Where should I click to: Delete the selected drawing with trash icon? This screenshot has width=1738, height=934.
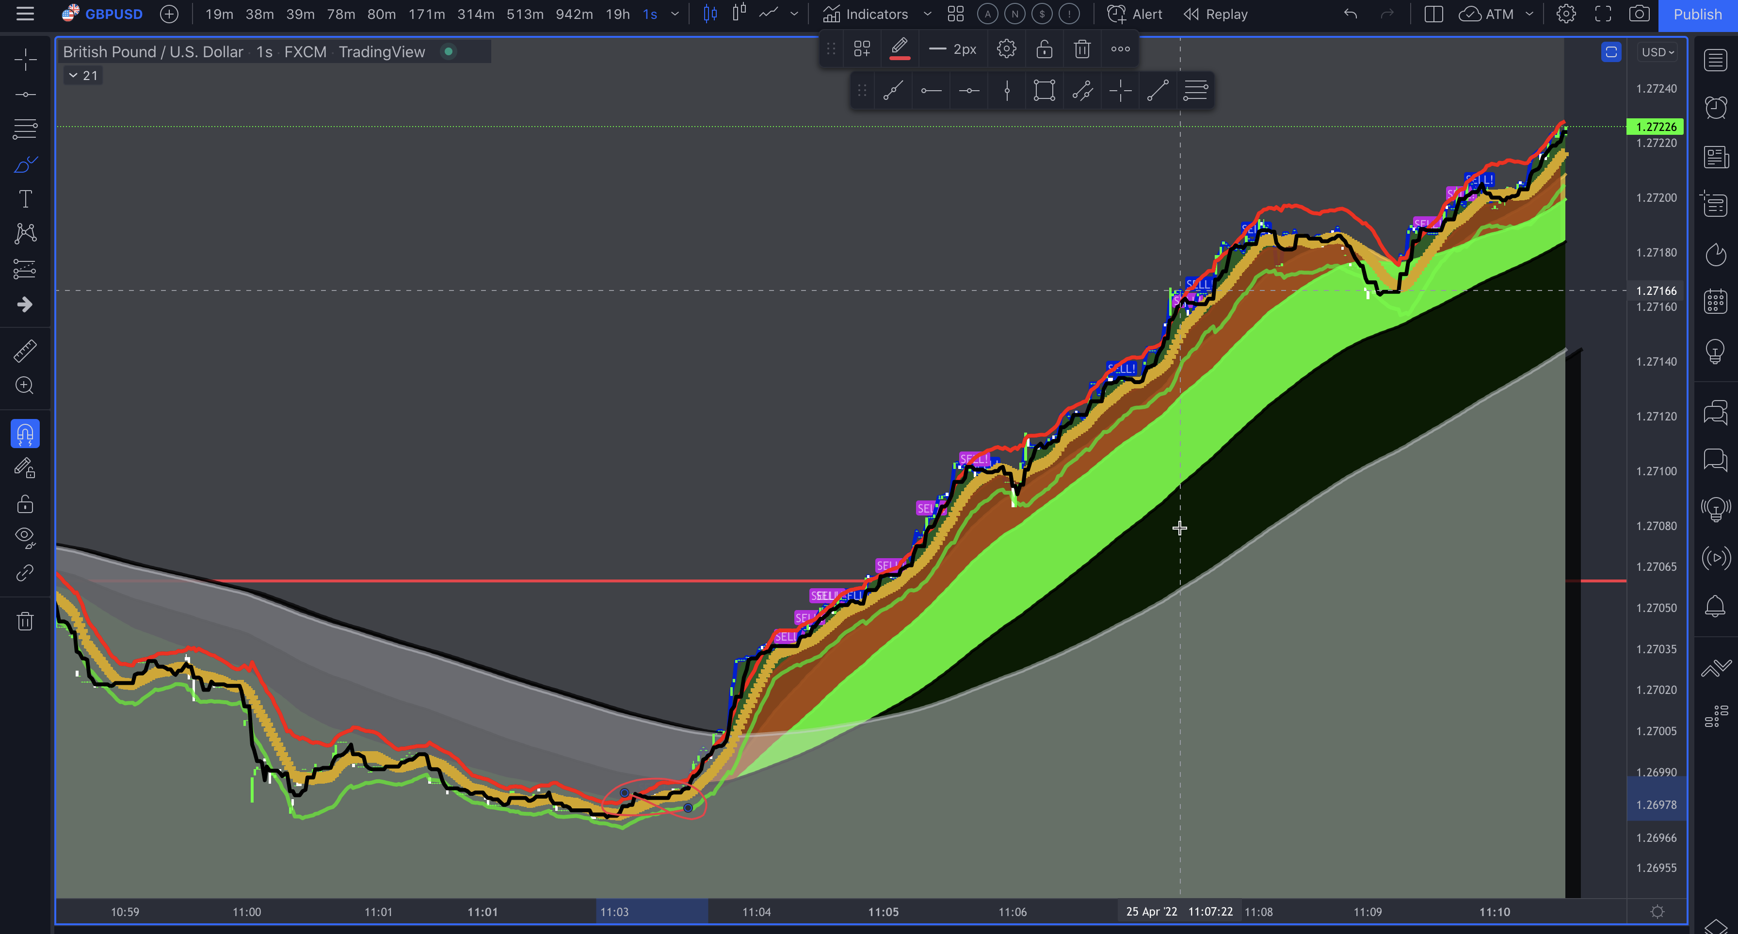pyautogui.click(x=1081, y=49)
